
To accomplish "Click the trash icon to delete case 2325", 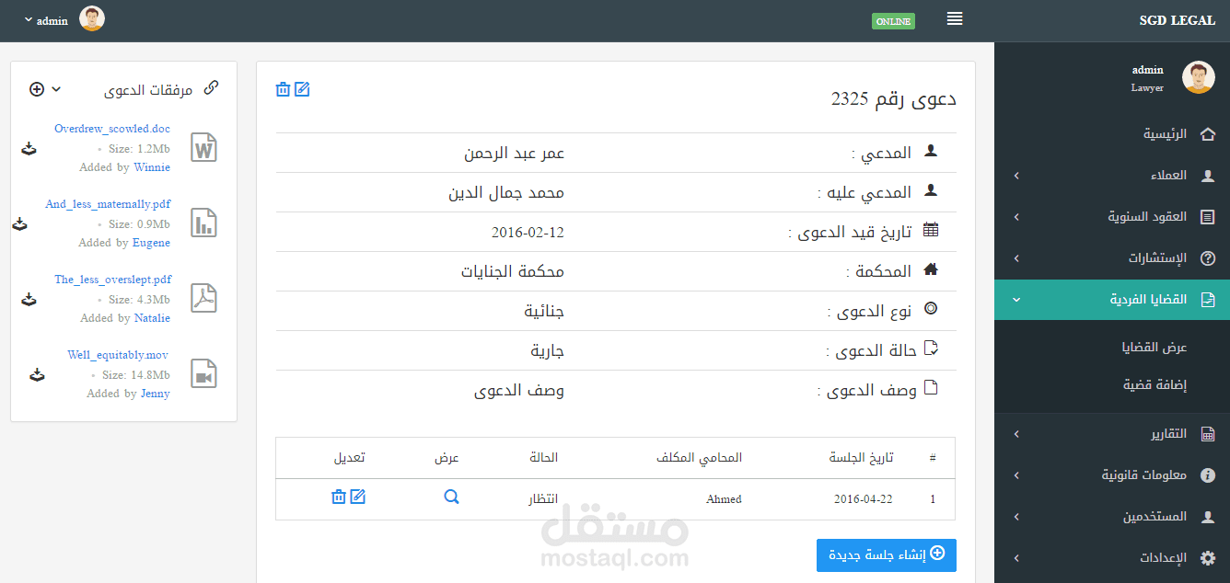I will point(283,89).
